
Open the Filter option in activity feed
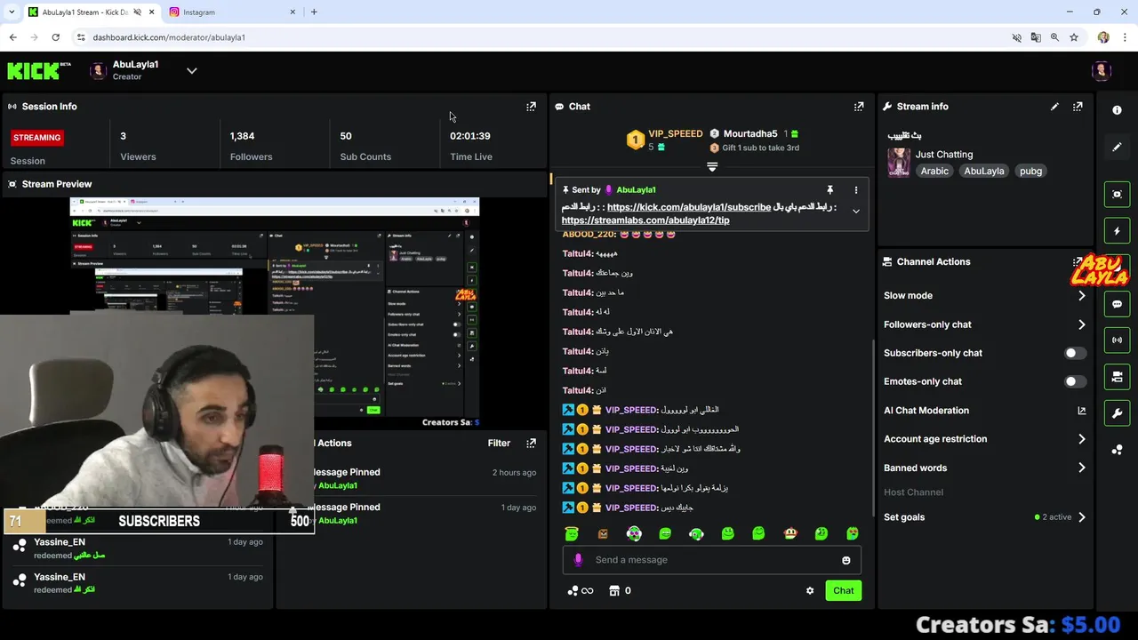click(499, 443)
